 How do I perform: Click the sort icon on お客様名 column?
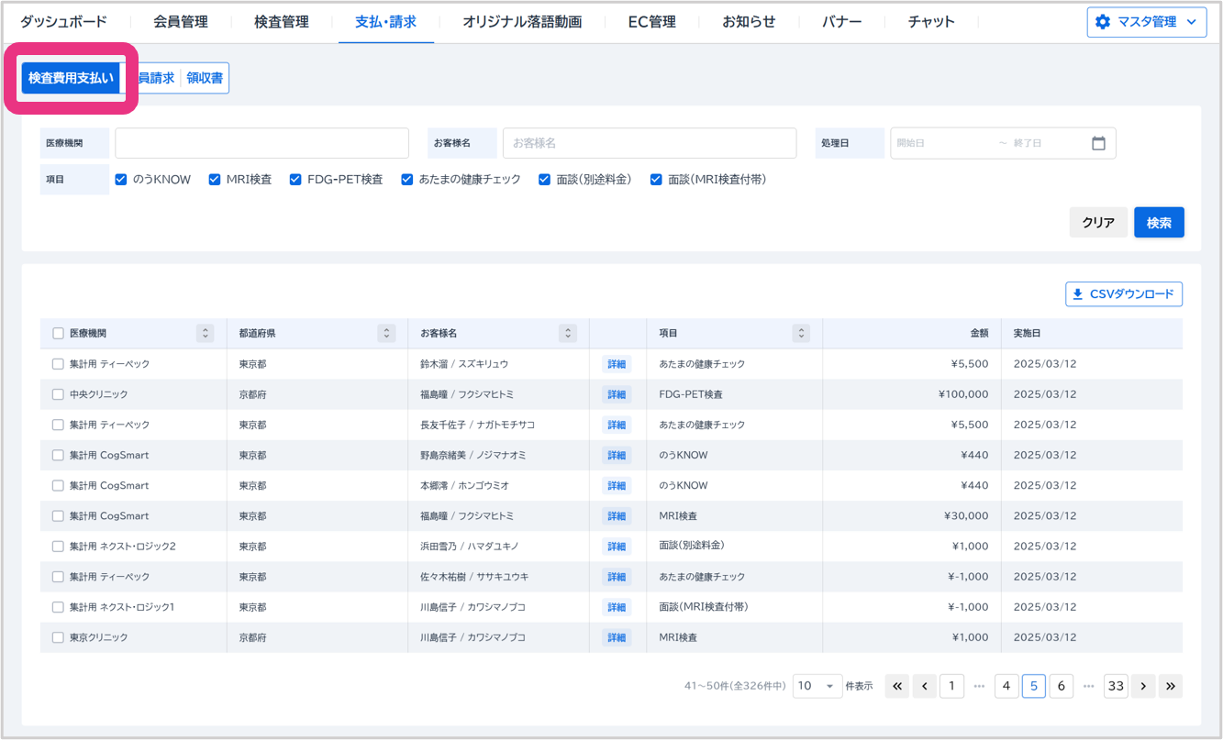(568, 334)
